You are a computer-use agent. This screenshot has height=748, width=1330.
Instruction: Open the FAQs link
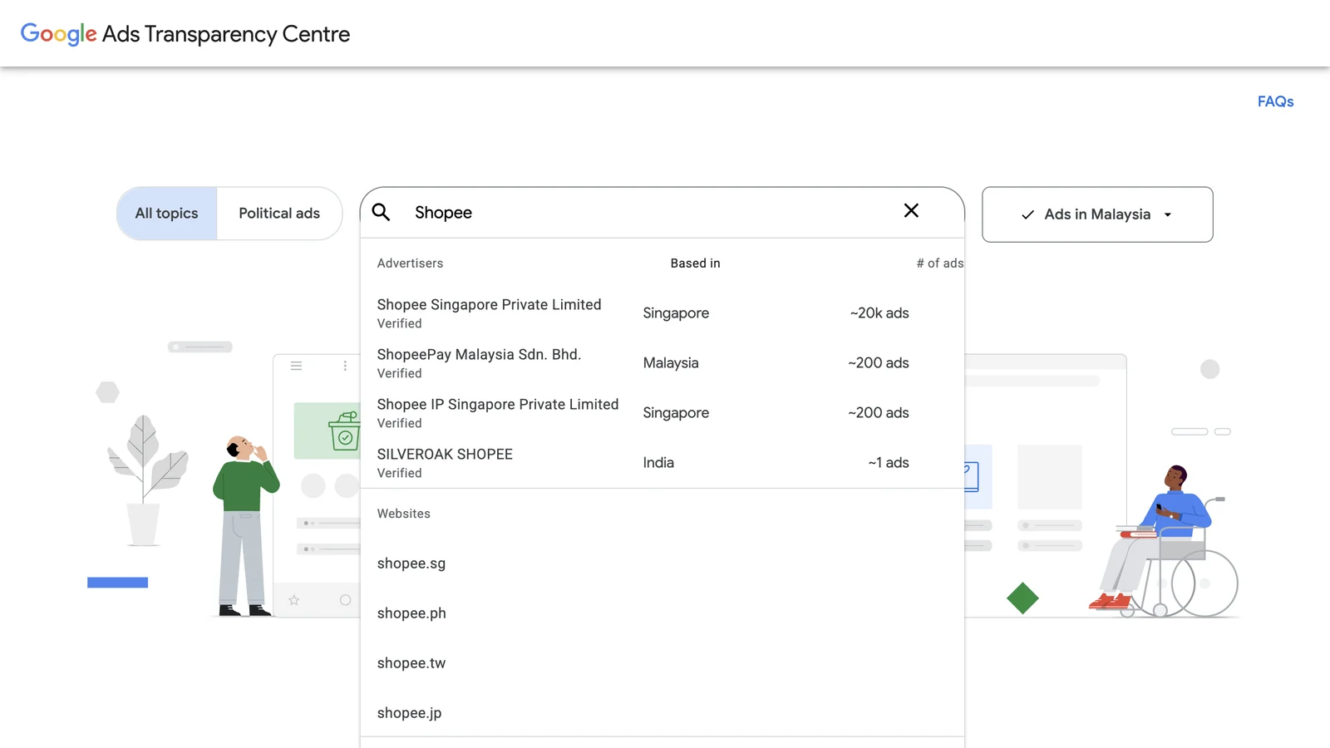[1275, 101]
